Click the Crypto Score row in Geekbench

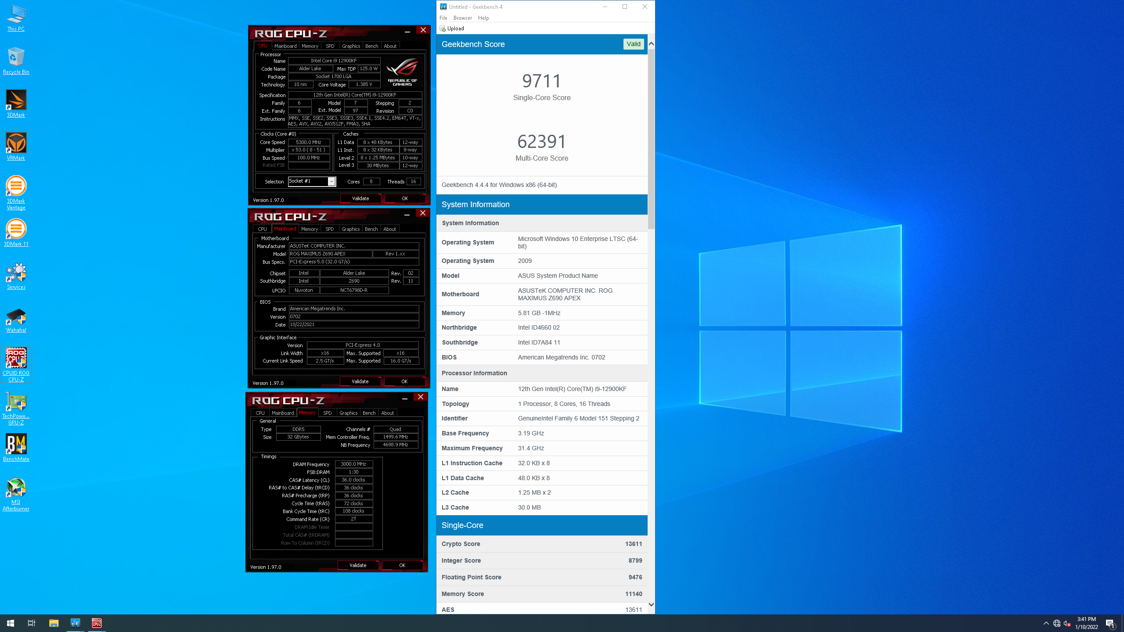(x=542, y=544)
